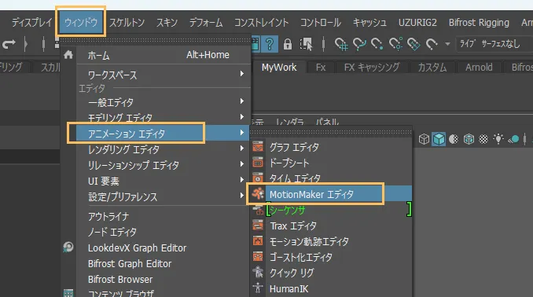This screenshot has height=297, width=533.
Task: Open the Bifrost Rigging menu
Action: (x=479, y=23)
